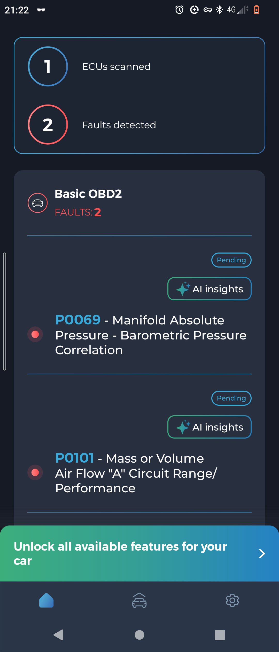Click the vertical scrollbar handle
This screenshot has width=279, height=652.
coord(5,311)
